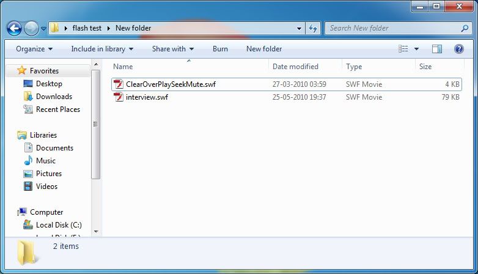The width and height of the screenshot is (478, 274).
Task: Click the Downloads folder icon
Action: click(x=28, y=97)
